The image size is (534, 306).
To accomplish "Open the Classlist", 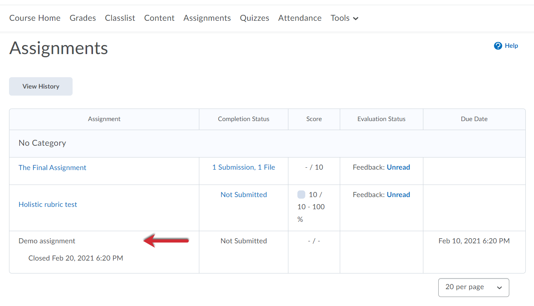I will 120,18.
